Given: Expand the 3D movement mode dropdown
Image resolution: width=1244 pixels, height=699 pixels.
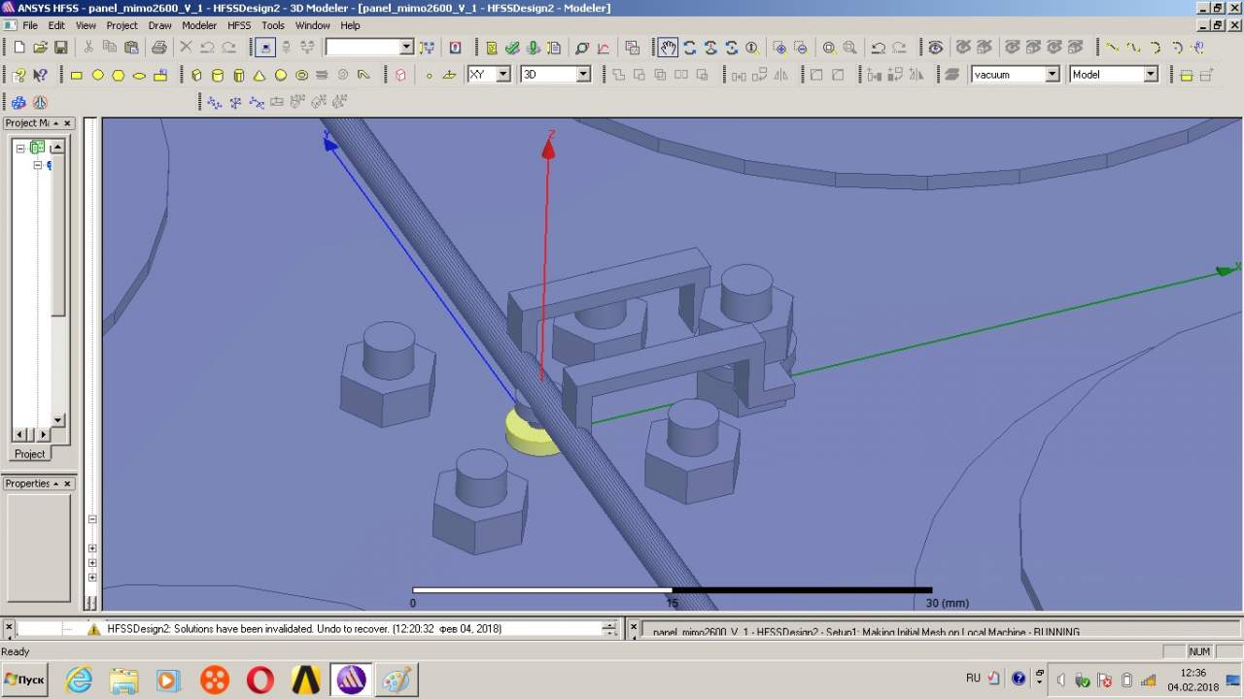Looking at the screenshot, I should (583, 75).
